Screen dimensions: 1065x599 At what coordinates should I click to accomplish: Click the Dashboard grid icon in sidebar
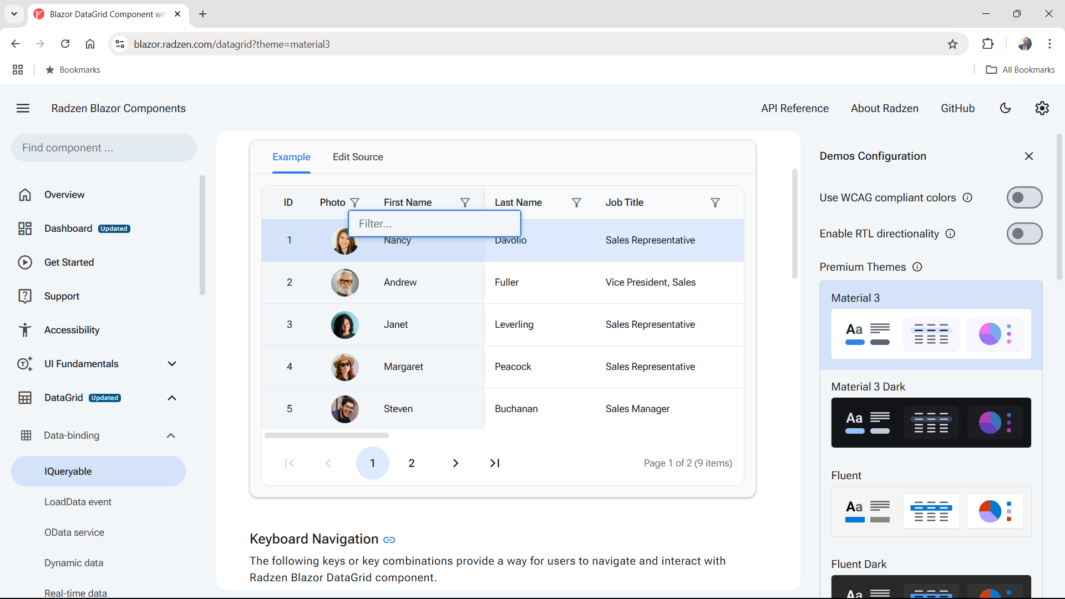(x=25, y=229)
